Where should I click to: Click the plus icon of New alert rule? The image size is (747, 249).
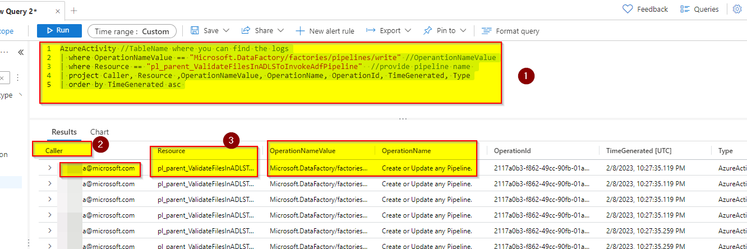click(x=300, y=31)
